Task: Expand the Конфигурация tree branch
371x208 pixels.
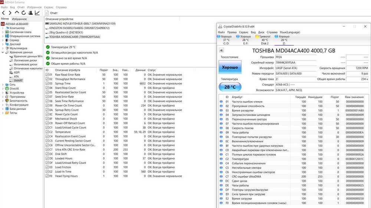Action: point(3,105)
